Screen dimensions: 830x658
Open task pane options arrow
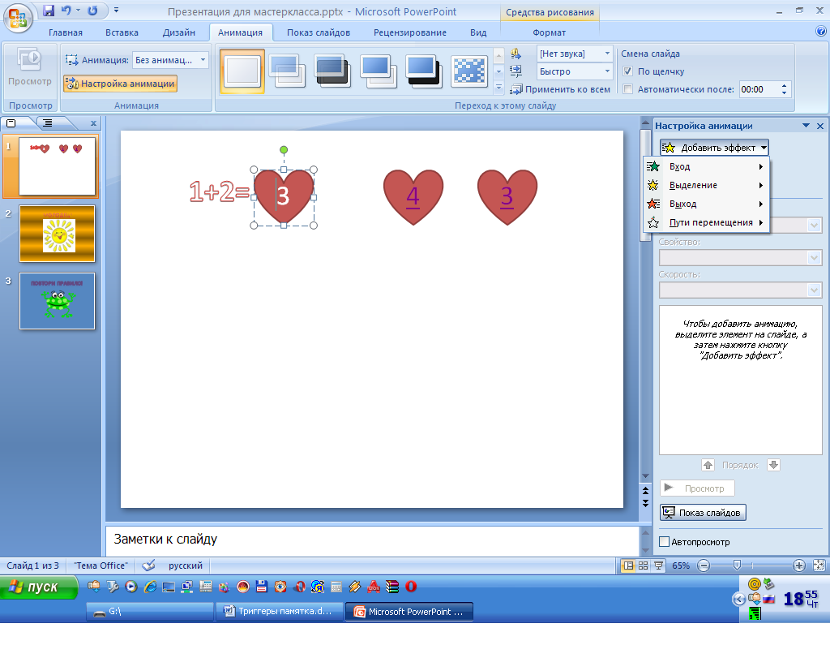coord(806,126)
